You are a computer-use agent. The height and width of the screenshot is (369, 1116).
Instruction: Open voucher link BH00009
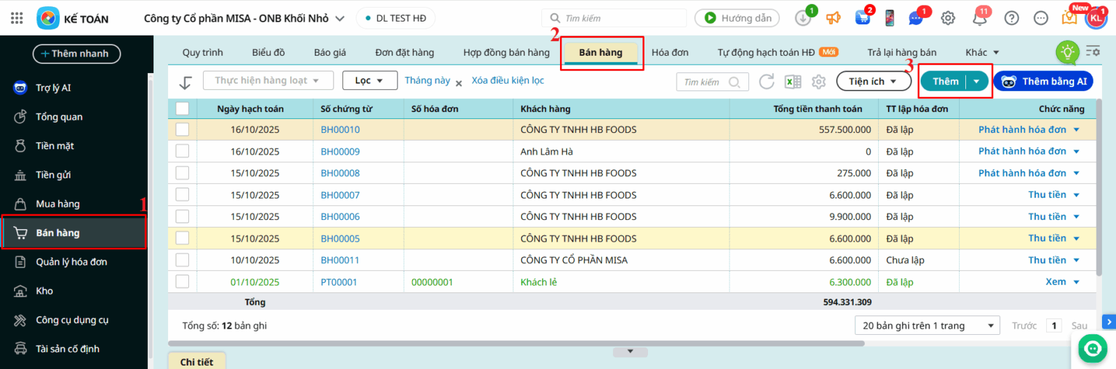[x=340, y=152]
